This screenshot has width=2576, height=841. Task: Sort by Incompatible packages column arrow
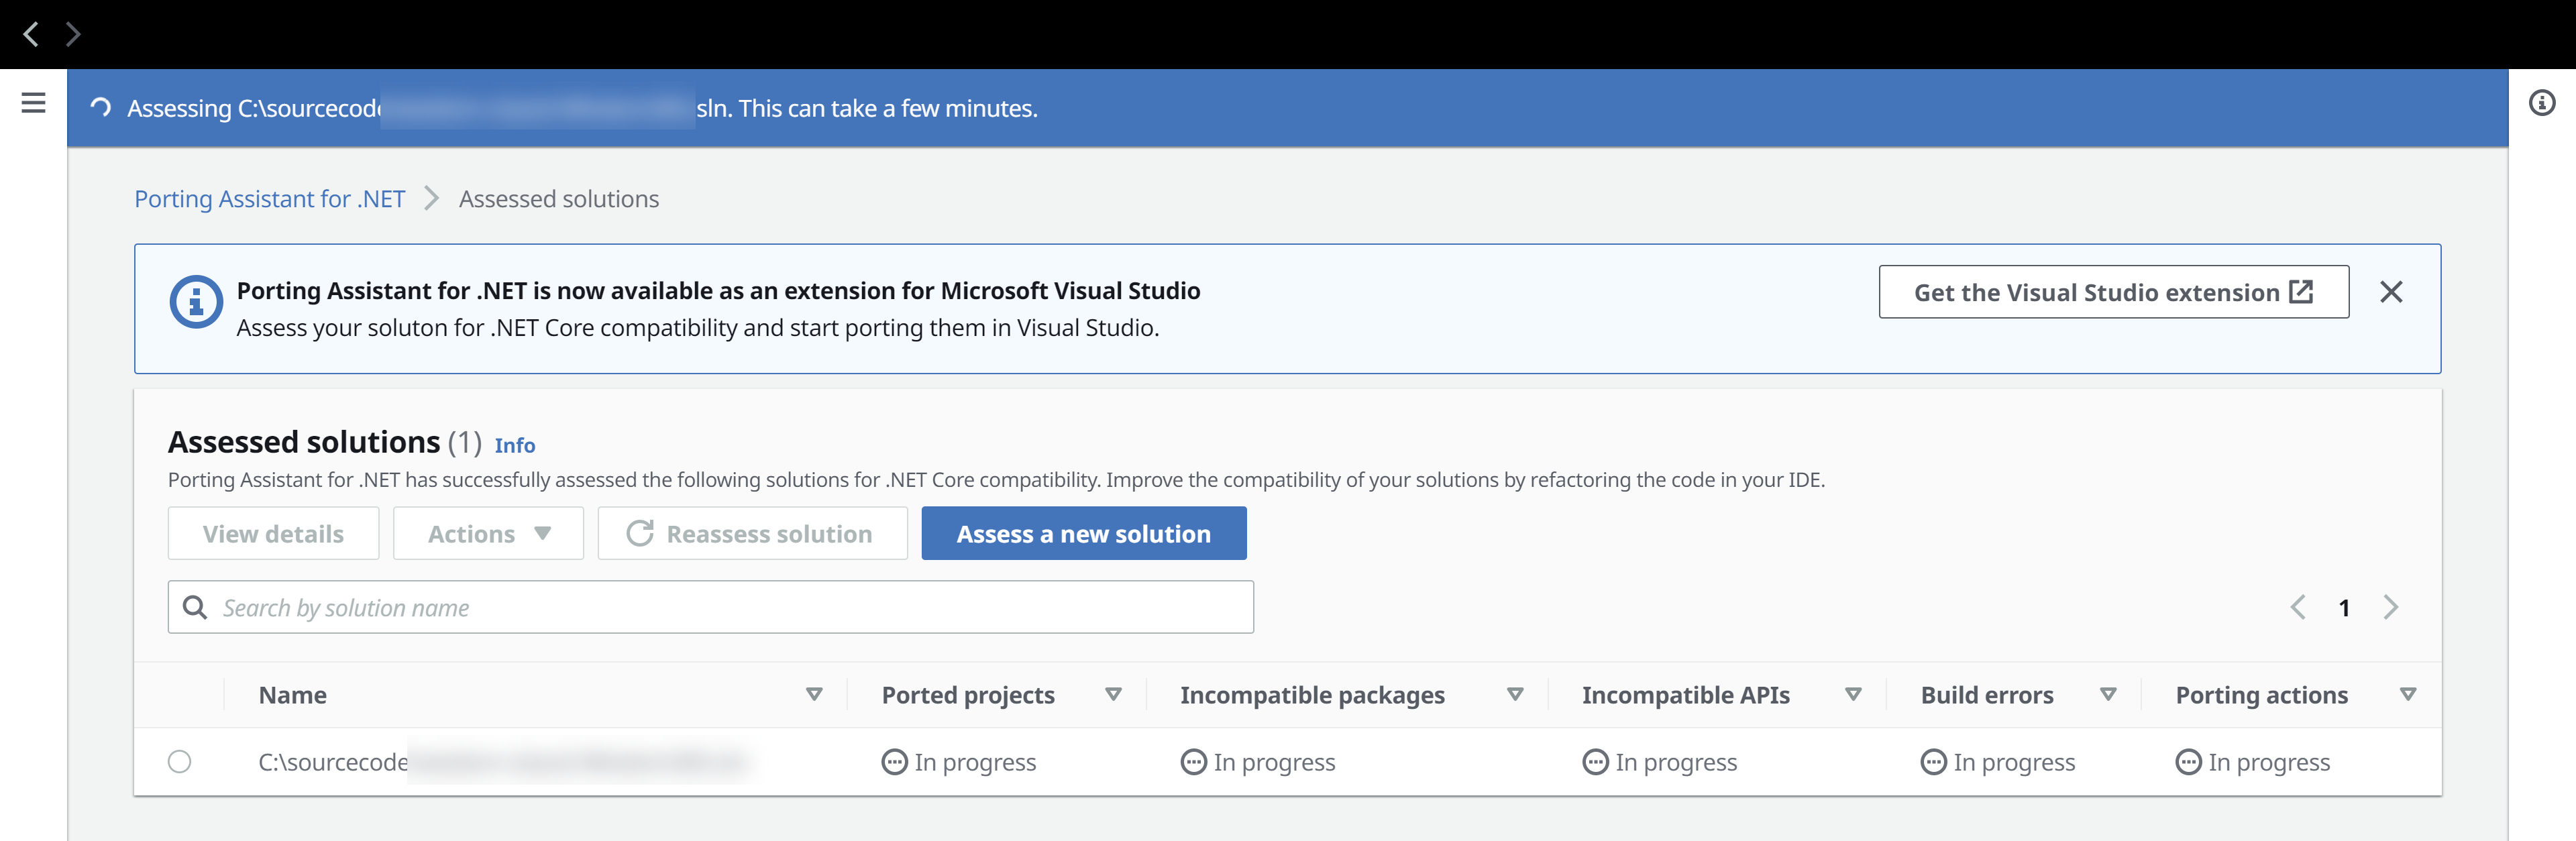(1515, 695)
